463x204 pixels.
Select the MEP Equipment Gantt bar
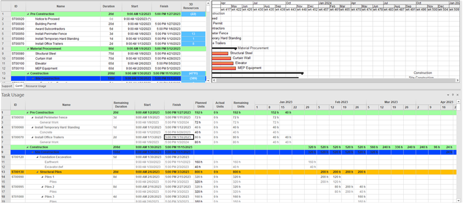(224, 68)
